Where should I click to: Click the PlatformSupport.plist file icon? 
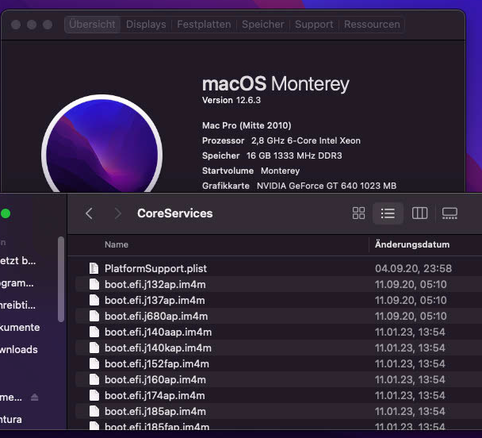(x=94, y=268)
